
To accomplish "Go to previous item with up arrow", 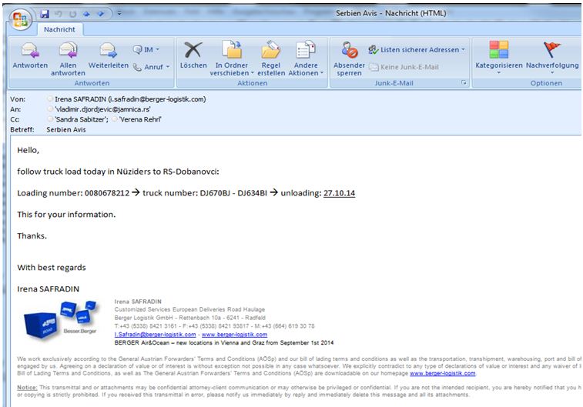I will pyautogui.click(x=86, y=14).
